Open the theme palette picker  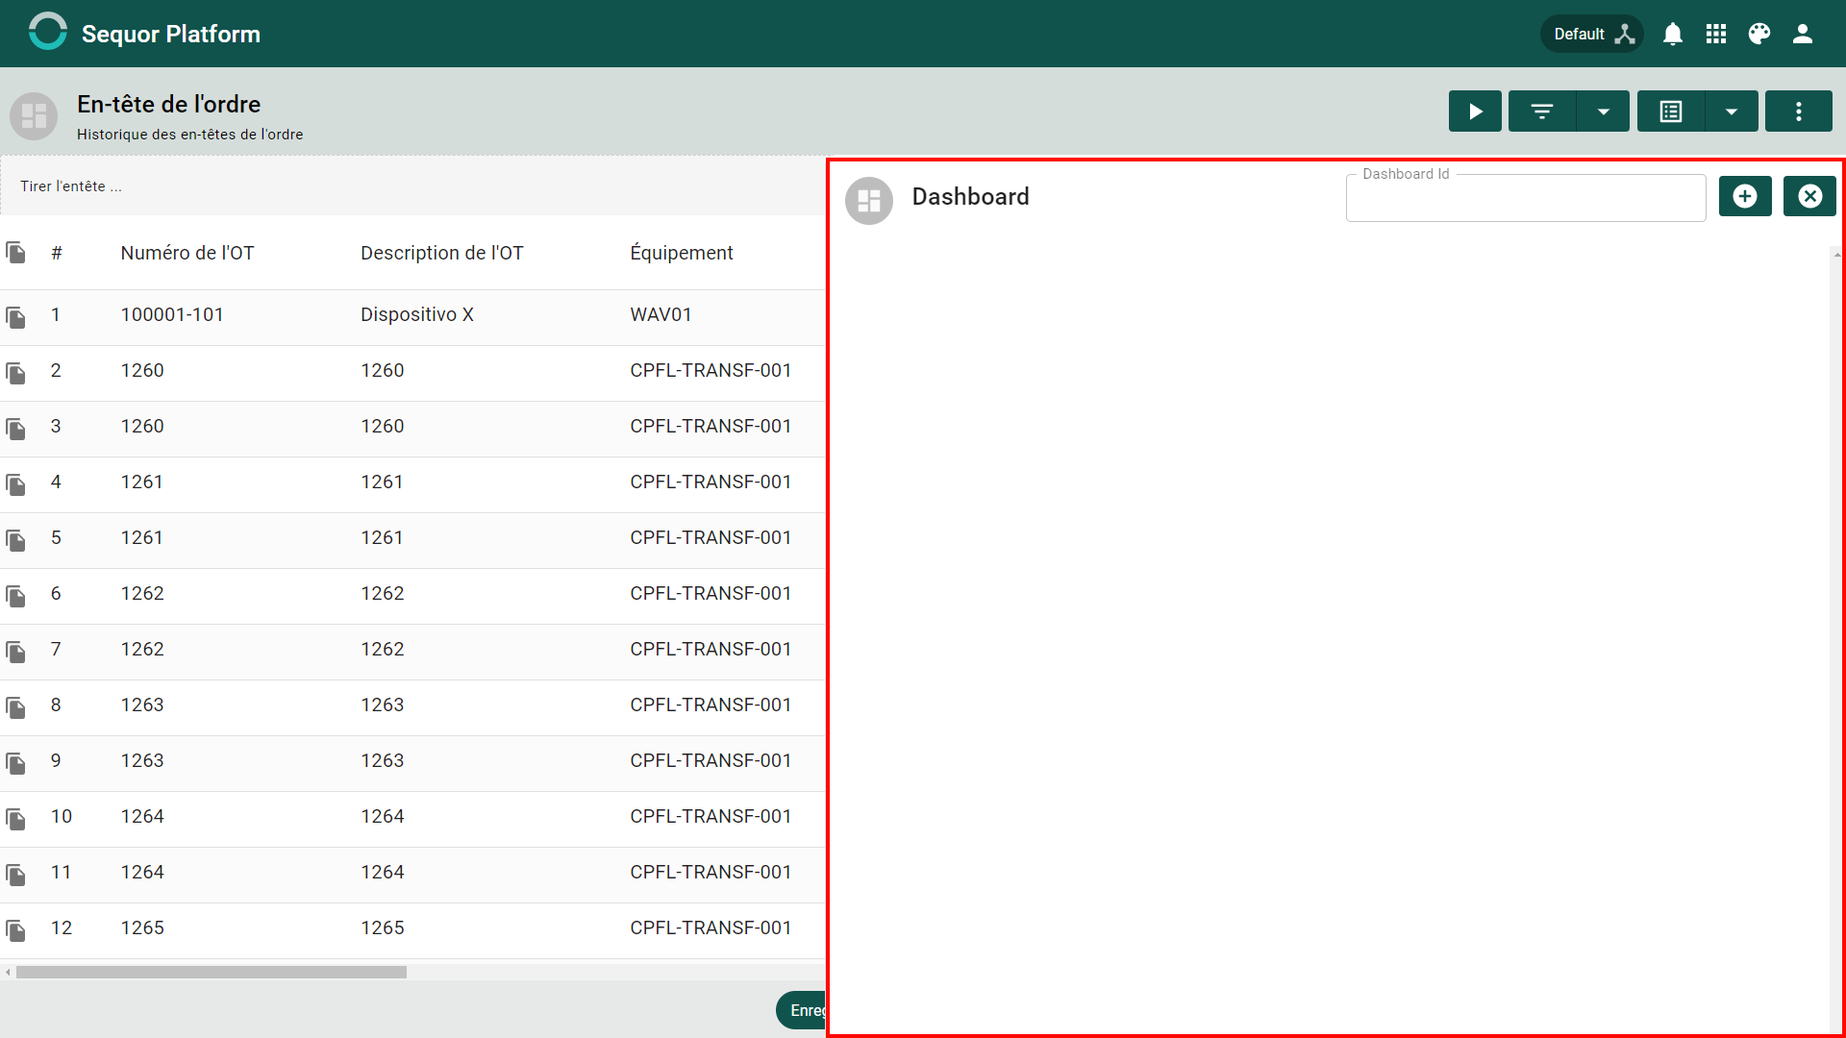[x=1759, y=34]
